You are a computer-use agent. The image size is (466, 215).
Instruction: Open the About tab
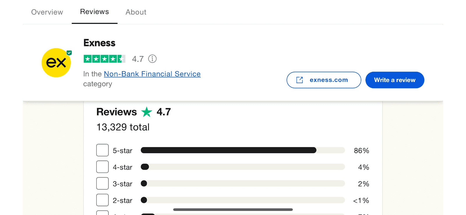tap(136, 12)
